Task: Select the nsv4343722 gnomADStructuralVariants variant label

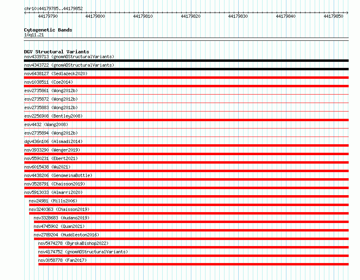Action: point(69,65)
